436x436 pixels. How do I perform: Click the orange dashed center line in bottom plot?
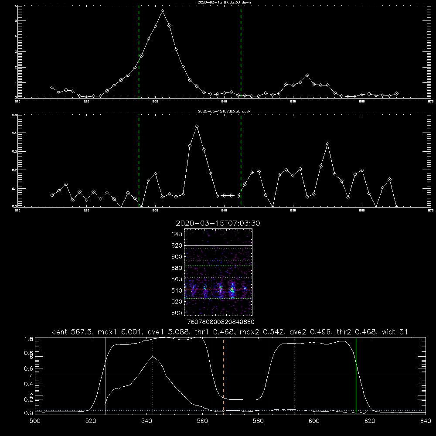[x=223, y=375]
